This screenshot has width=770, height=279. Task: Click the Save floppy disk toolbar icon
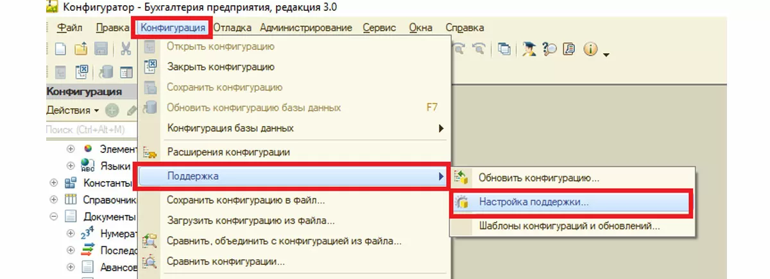click(101, 49)
